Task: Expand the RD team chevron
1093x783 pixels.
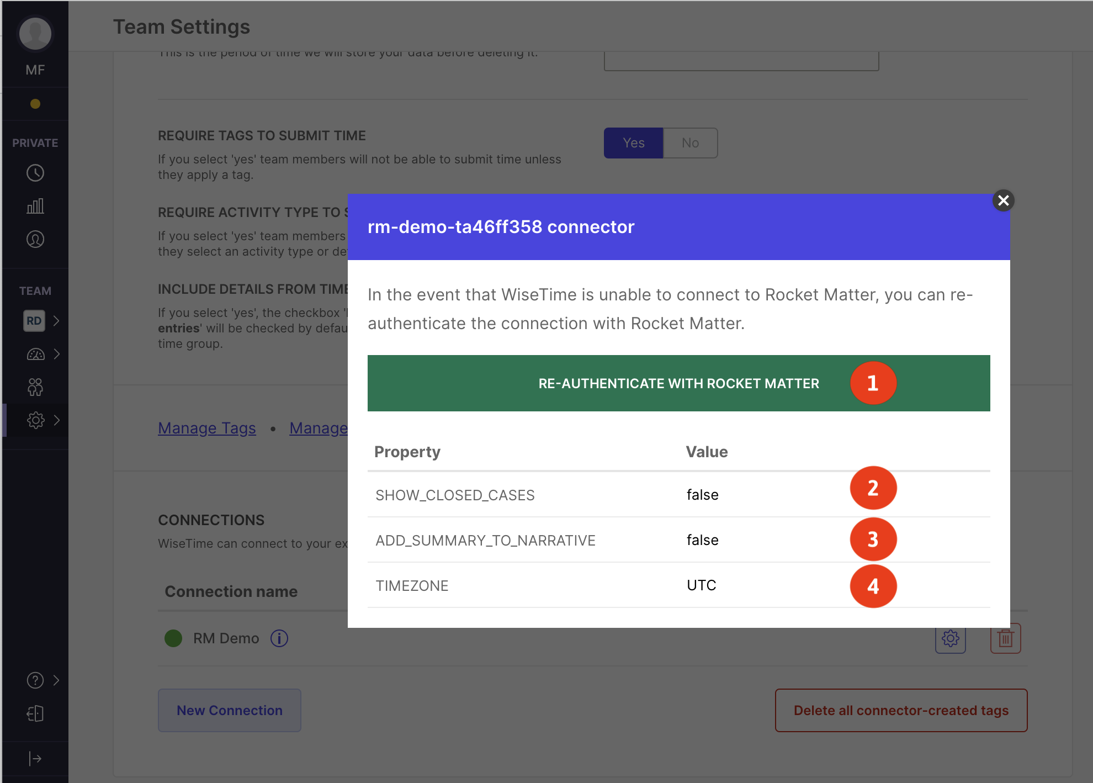Action: (x=56, y=321)
